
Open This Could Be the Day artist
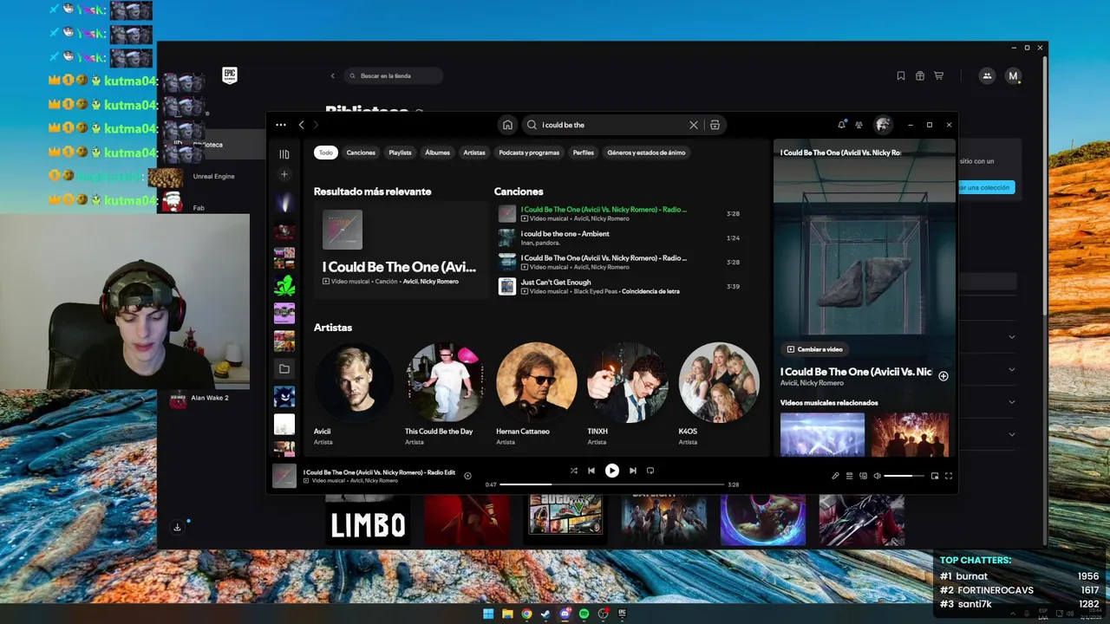pos(445,394)
